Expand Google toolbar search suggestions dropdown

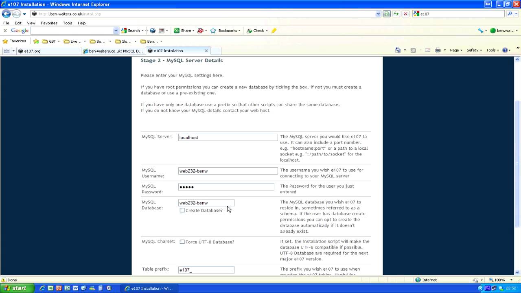(x=116, y=31)
